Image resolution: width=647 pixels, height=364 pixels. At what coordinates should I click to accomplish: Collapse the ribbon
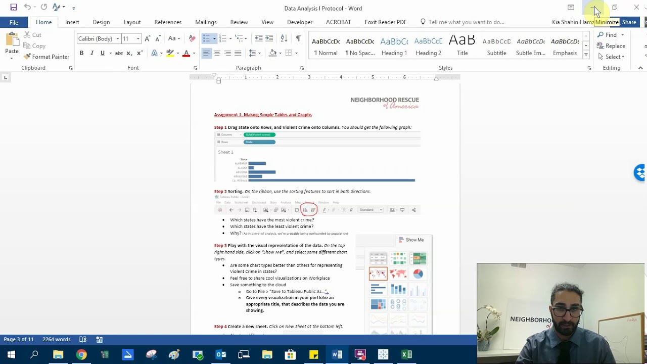[x=640, y=68]
